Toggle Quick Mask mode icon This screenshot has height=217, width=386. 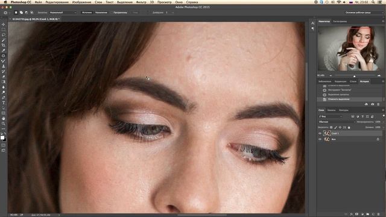(4, 145)
